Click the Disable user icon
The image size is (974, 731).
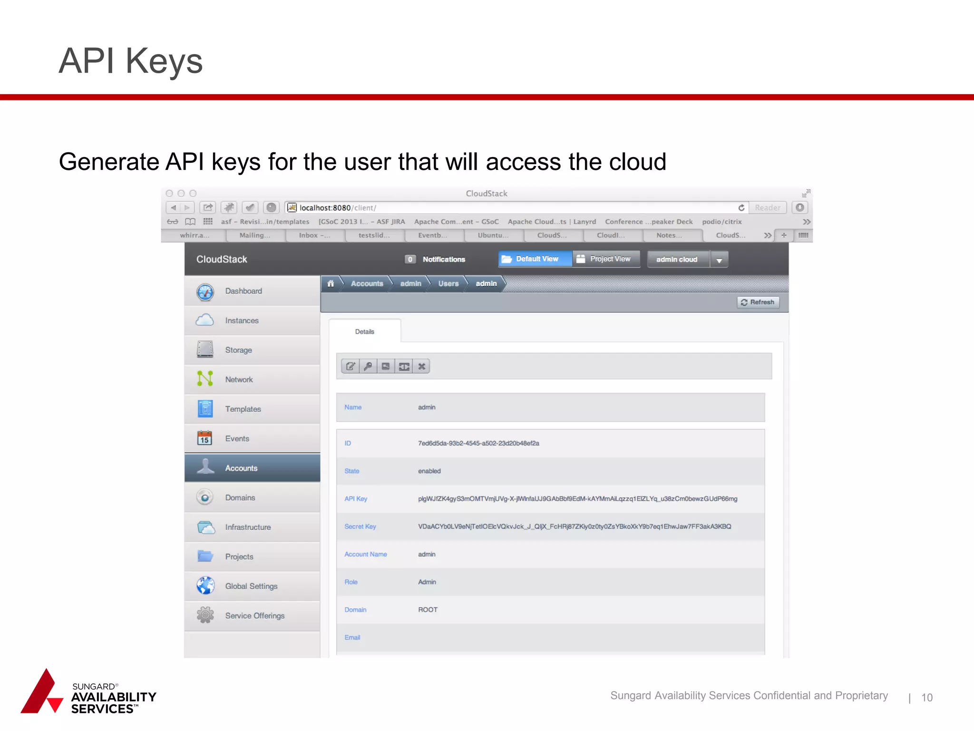click(404, 366)
